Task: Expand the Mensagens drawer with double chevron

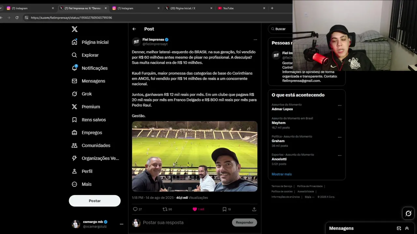Action: tap(407, 228)
